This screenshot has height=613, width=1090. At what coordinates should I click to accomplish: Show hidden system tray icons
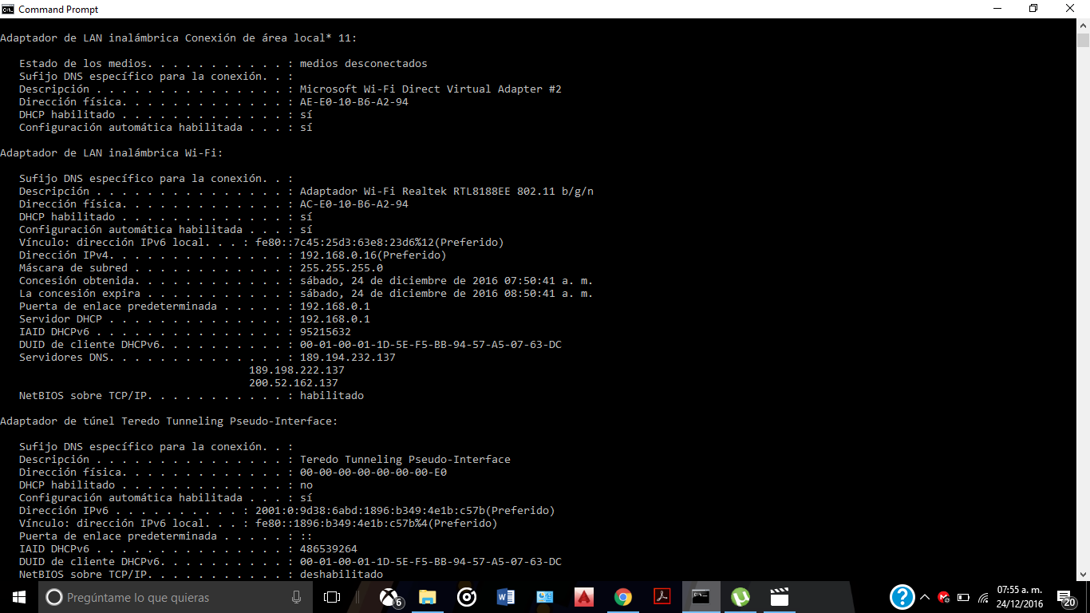click(x=925, y=597)
